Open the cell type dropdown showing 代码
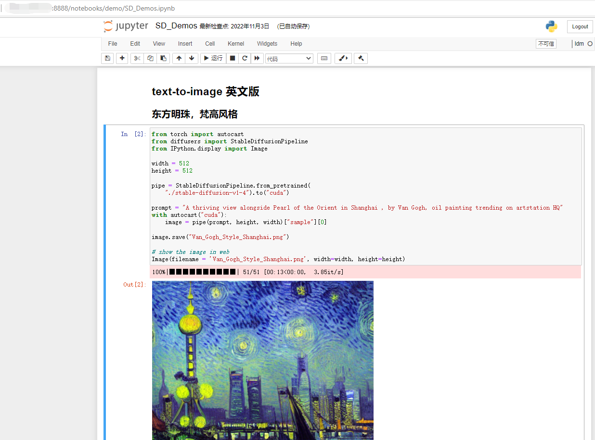The image size is (595, 440). (x=289, y=58)
